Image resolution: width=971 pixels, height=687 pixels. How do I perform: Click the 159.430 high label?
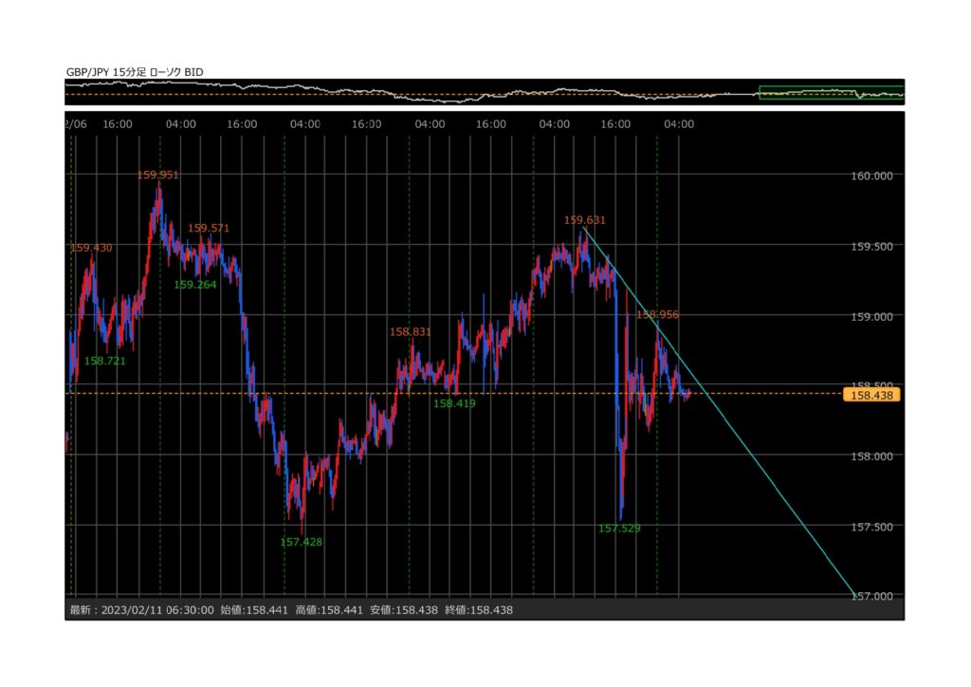click(91, 248)
